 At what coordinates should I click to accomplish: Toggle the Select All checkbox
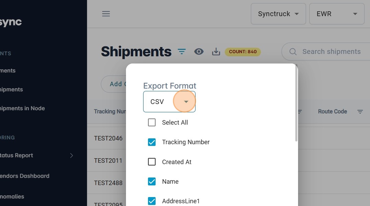pyautogui.click(x=152, y=123)
